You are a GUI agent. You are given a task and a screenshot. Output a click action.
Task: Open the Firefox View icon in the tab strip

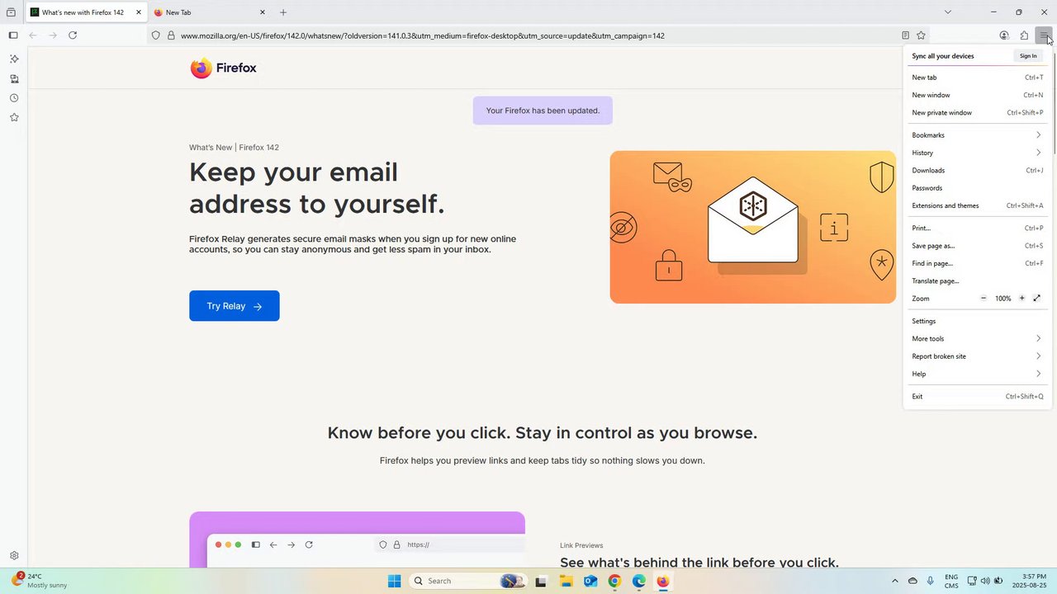click(x=11, y=12)
